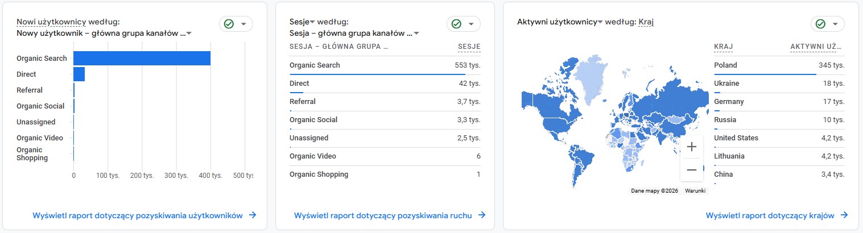This screenshot has height=233, width=863.
Task: Click arrow icon next to user acquisition report
Action: (x=253, y=215)
